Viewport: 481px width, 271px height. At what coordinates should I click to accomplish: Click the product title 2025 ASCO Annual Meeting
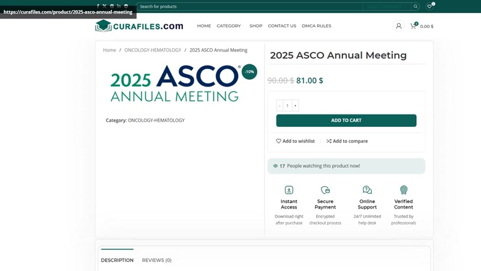[x=338, y=55]
